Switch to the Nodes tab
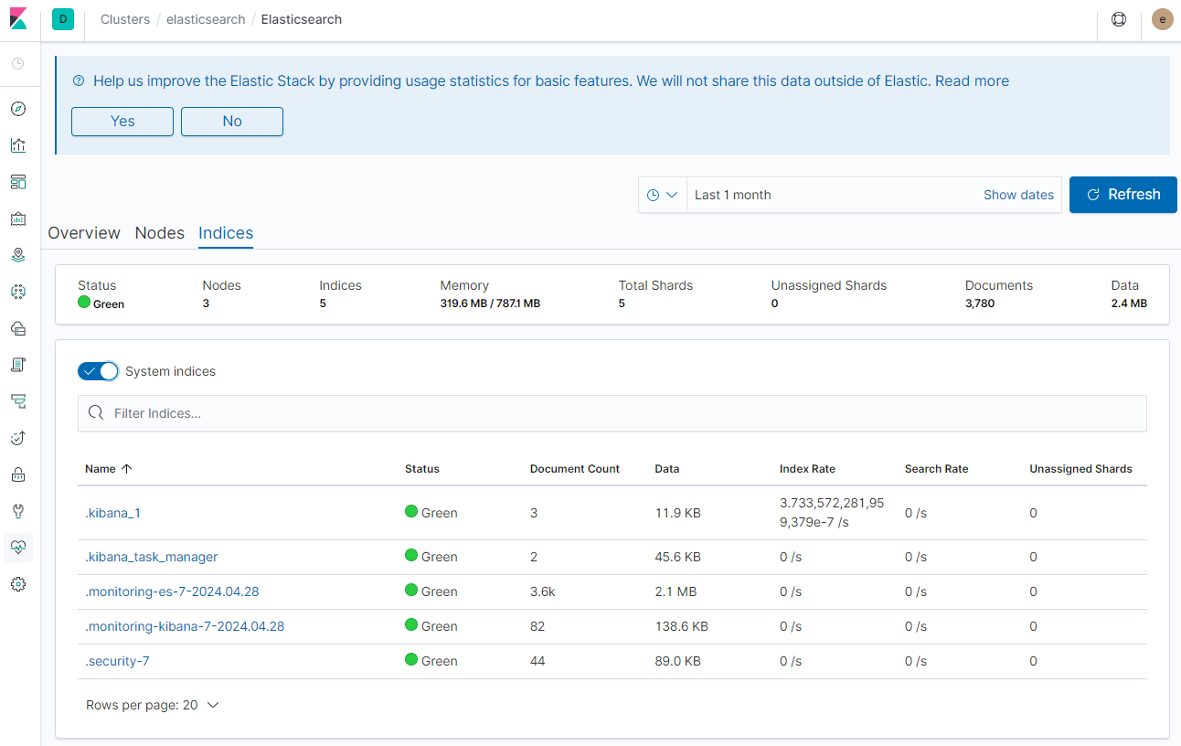The height and width of the screenshot is (746, 1181). pyautogui.click(x=160, y=233)
